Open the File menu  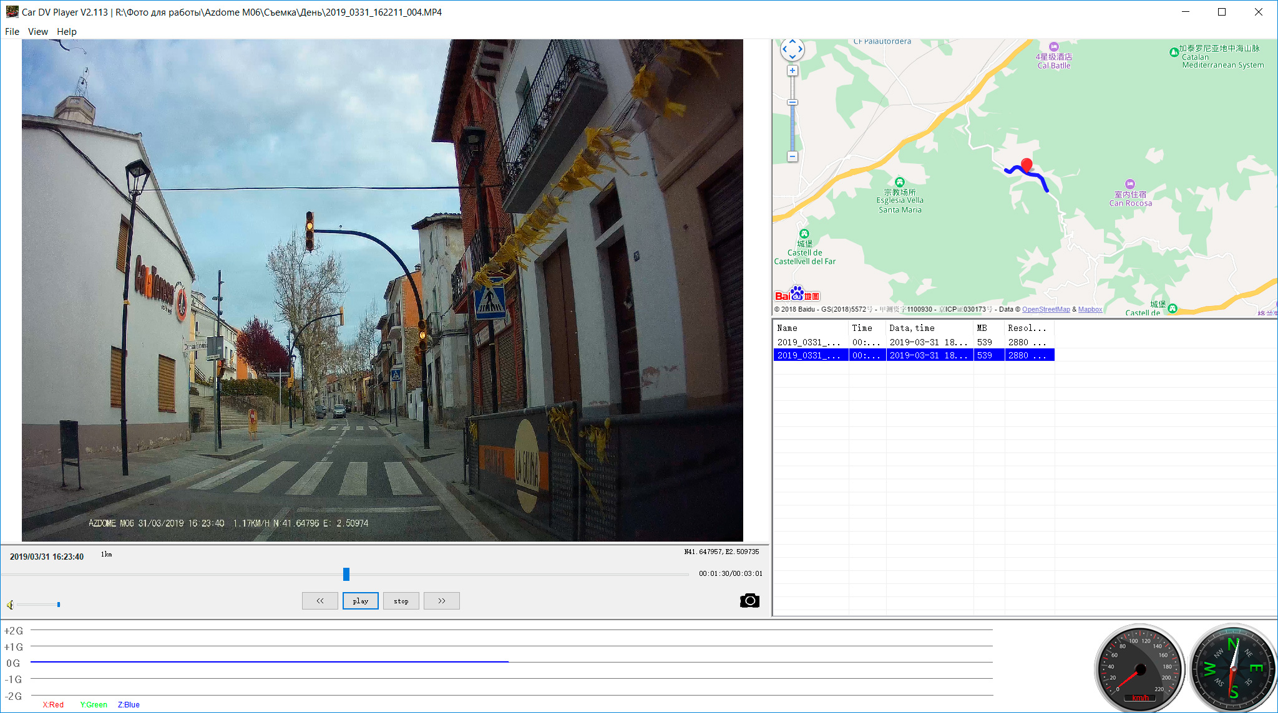point(12,32)
